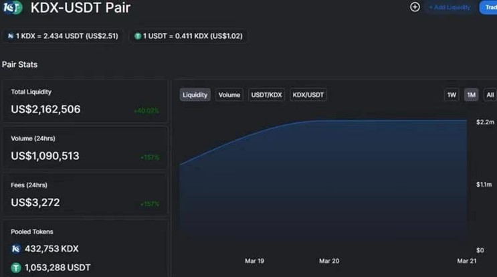Click the +40.02% liquidity change
Screen dimensions: 497x277
(x=146, y=110)
